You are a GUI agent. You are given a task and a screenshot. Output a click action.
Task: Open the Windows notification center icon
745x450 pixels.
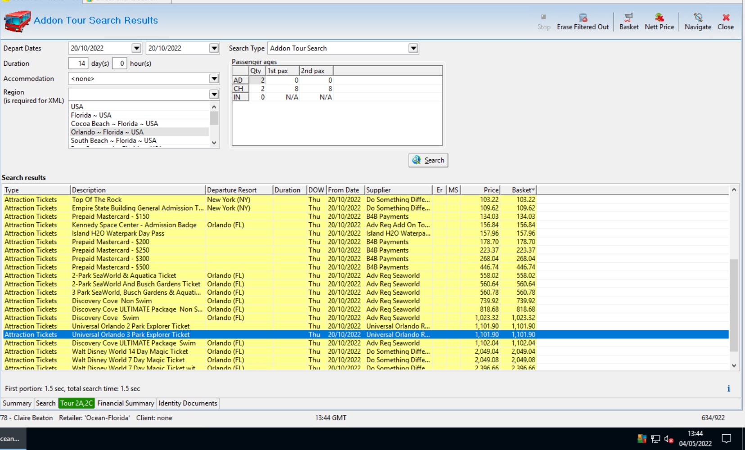(726, 439)
